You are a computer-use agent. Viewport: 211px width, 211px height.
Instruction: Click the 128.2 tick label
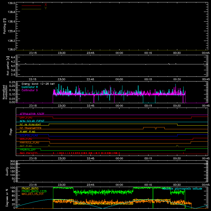point(11,41)
